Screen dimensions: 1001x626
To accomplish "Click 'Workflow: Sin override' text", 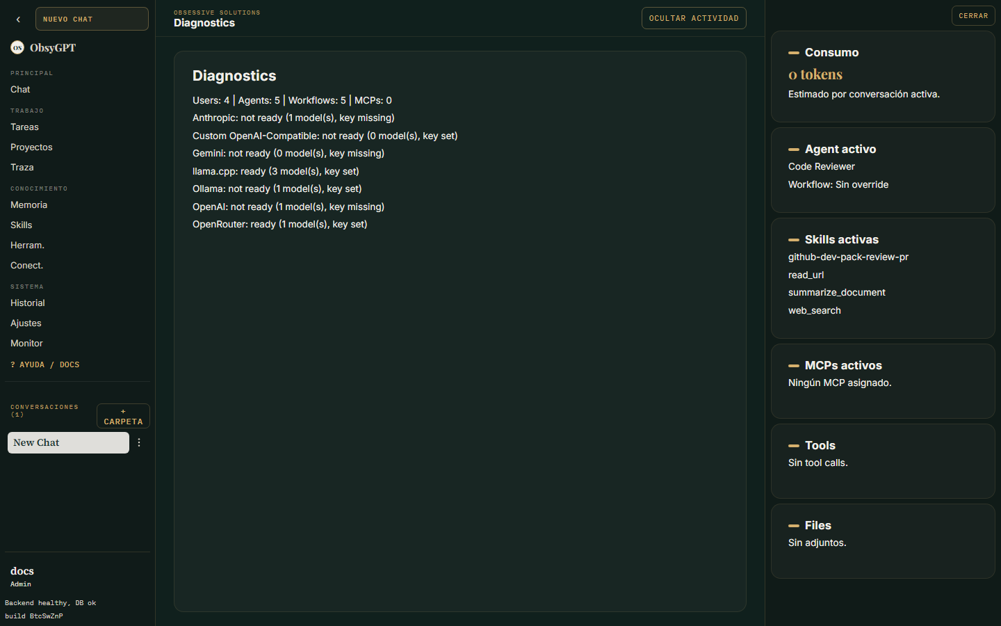I will coord(838,184).
